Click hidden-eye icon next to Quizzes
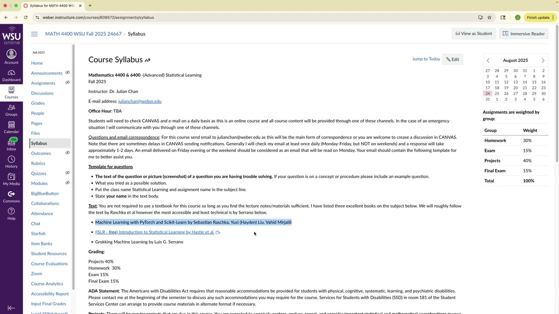Viewport: 559px width, 314px height. tap(67, 173)
